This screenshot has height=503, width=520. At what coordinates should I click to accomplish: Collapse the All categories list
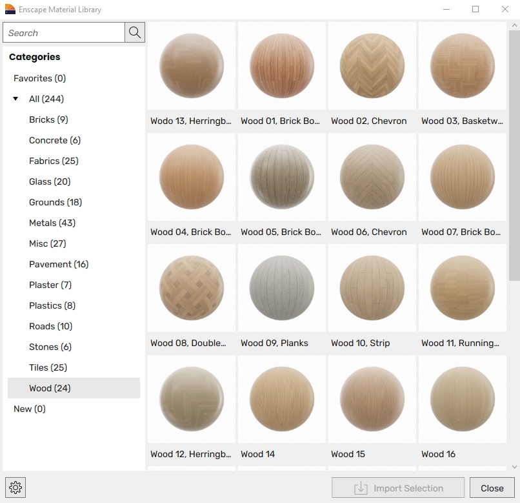15,99
